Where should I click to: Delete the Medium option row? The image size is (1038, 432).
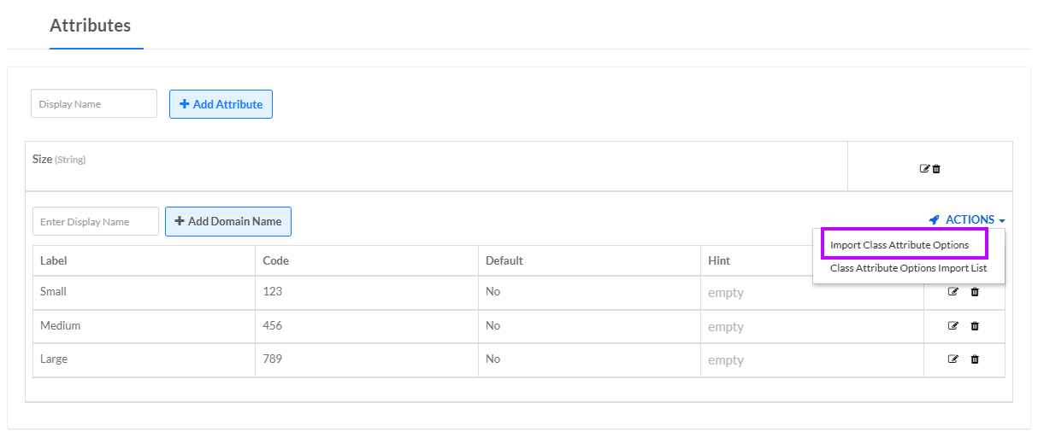click(975, 325)
